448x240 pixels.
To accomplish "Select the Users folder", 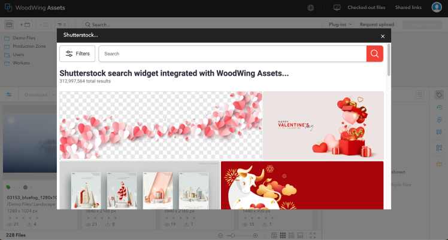I will tap(19, 54).
